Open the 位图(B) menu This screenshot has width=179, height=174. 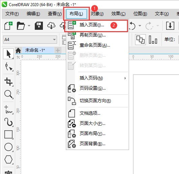[x=140, y=14]
